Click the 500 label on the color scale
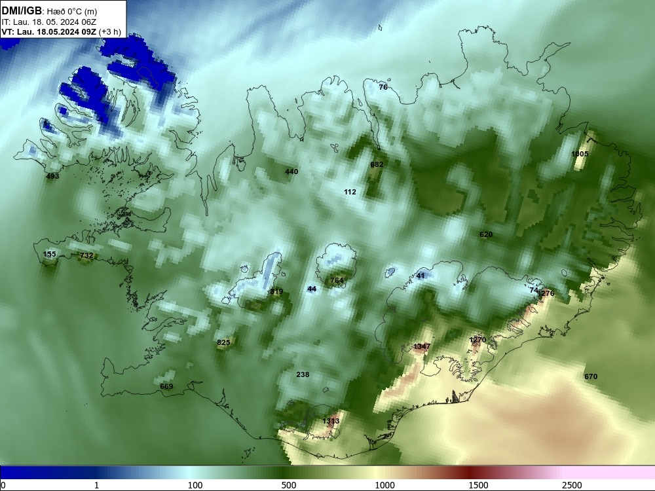 289,485
